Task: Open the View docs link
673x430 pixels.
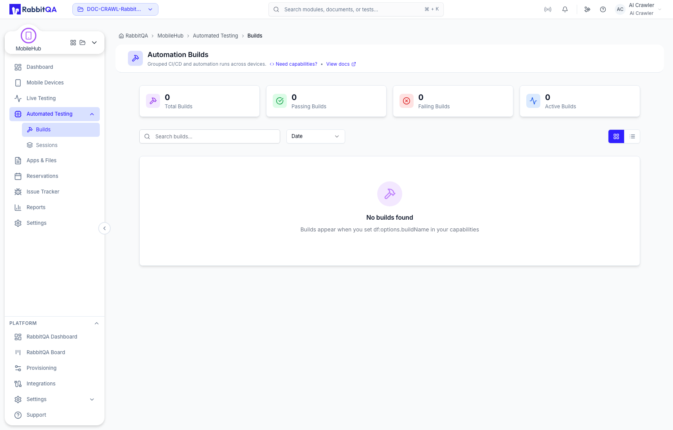Action: point(341,64)
